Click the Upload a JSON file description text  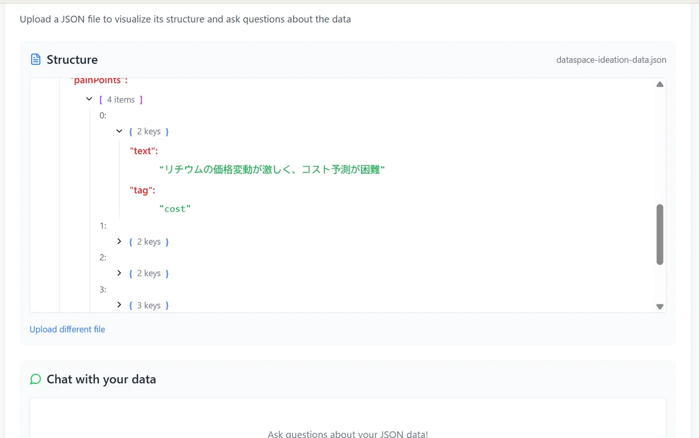[x=185, y=19]
